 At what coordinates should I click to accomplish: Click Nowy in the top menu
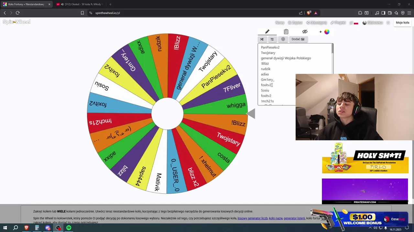coord(280,23)
